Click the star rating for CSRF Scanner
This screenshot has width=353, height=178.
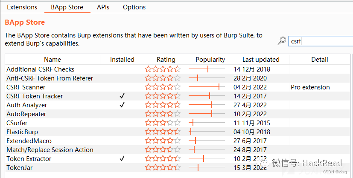pos(163,87)
